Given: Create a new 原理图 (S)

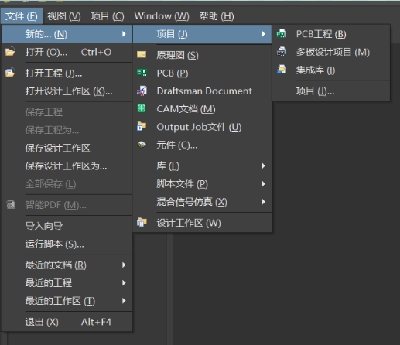Looking at the screenshot, I should (202, 55).
